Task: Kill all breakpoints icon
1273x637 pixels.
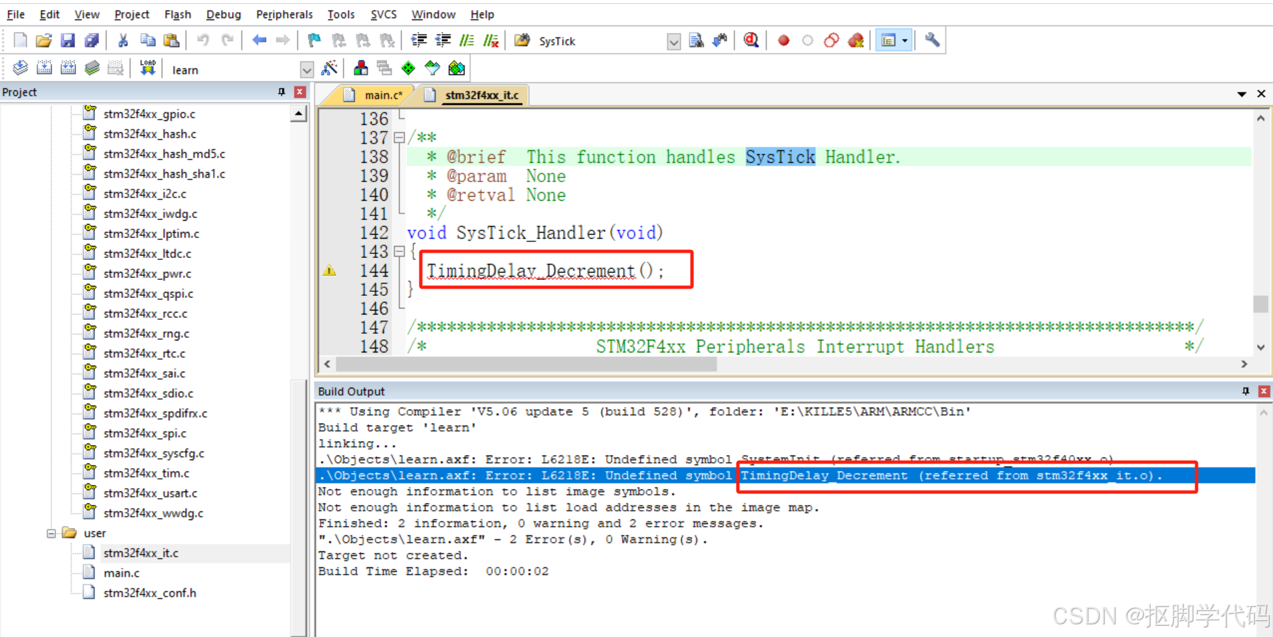Action: pos(856,41)
